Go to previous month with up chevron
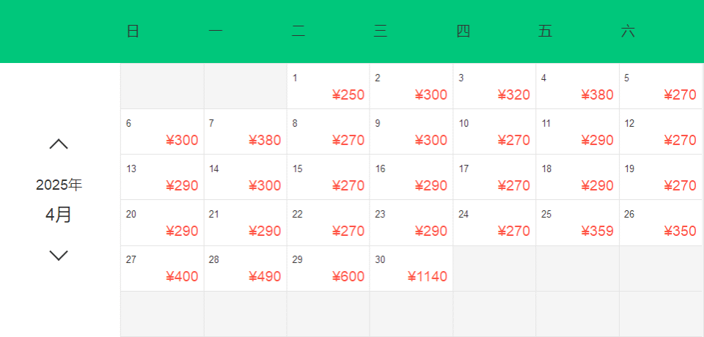Image resolution: width=704 pixels, height=337 pixels. click(x=59, y=144)
